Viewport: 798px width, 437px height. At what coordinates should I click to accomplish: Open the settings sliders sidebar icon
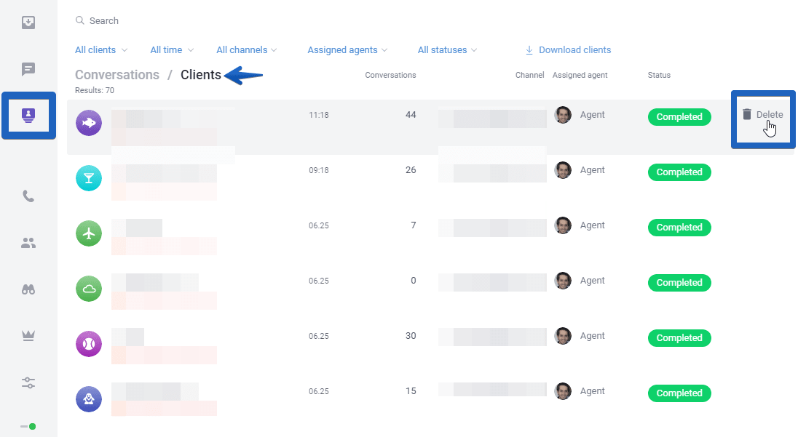(28, 382)
